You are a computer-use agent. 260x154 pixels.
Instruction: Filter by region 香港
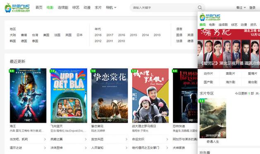[x=24, y=35]
